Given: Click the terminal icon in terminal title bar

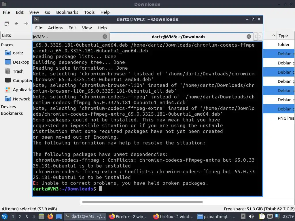Looking at the screenshot, I should click(36, 19).
